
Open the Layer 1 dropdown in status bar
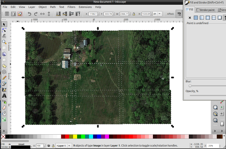[64, 146]
